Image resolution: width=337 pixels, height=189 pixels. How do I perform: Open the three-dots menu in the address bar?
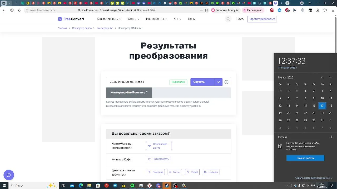click(201, 10)
